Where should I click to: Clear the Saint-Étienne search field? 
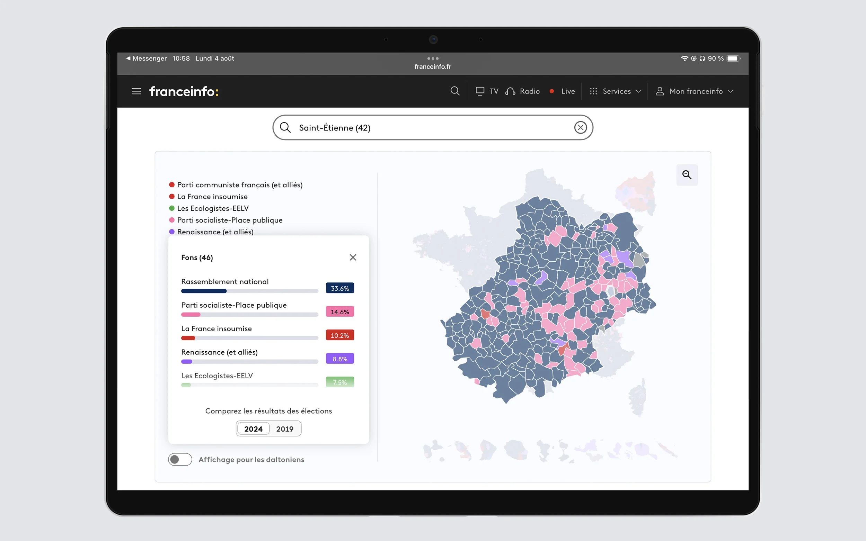(580, 127)
